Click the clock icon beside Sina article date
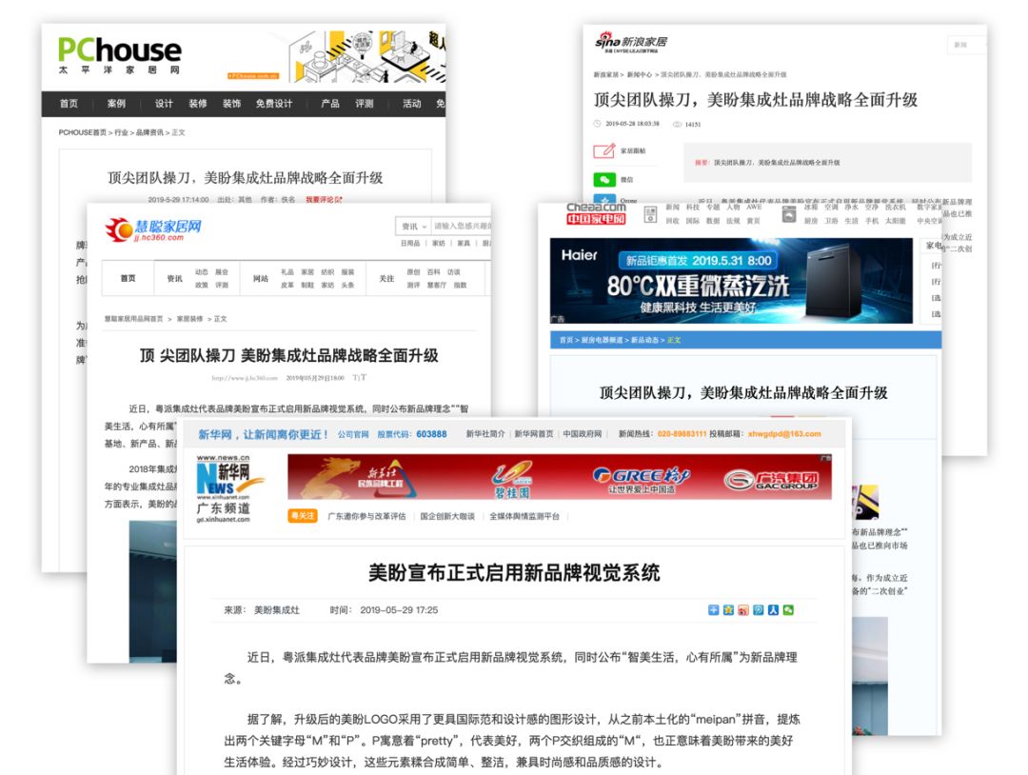 (597, 123)
